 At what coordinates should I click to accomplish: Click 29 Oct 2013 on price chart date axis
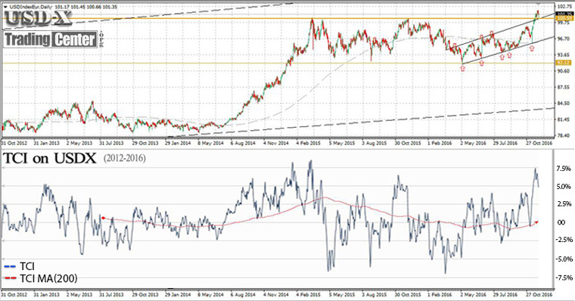pos(145,143)
